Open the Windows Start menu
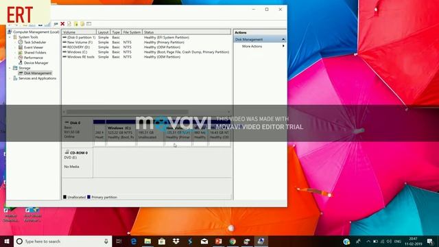The width and height of the screenshot is (439, 247). pyautogui.click(x=7, y=242)
